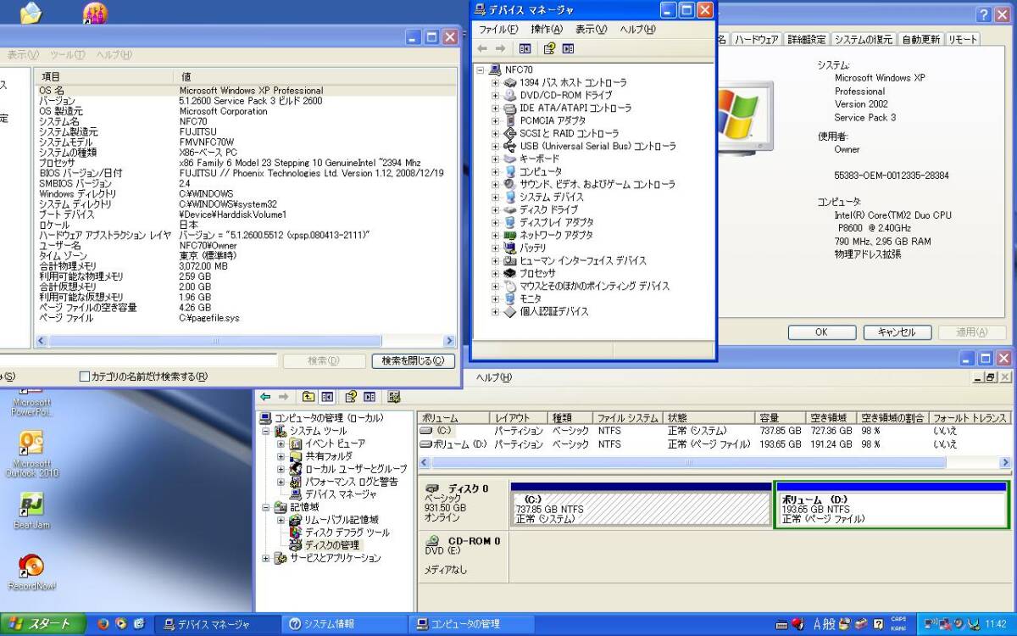This screenshot has width=1017, height=636.
Task: Expand the ディスプレイ アダプタ device node
Action: coord(496,222)
